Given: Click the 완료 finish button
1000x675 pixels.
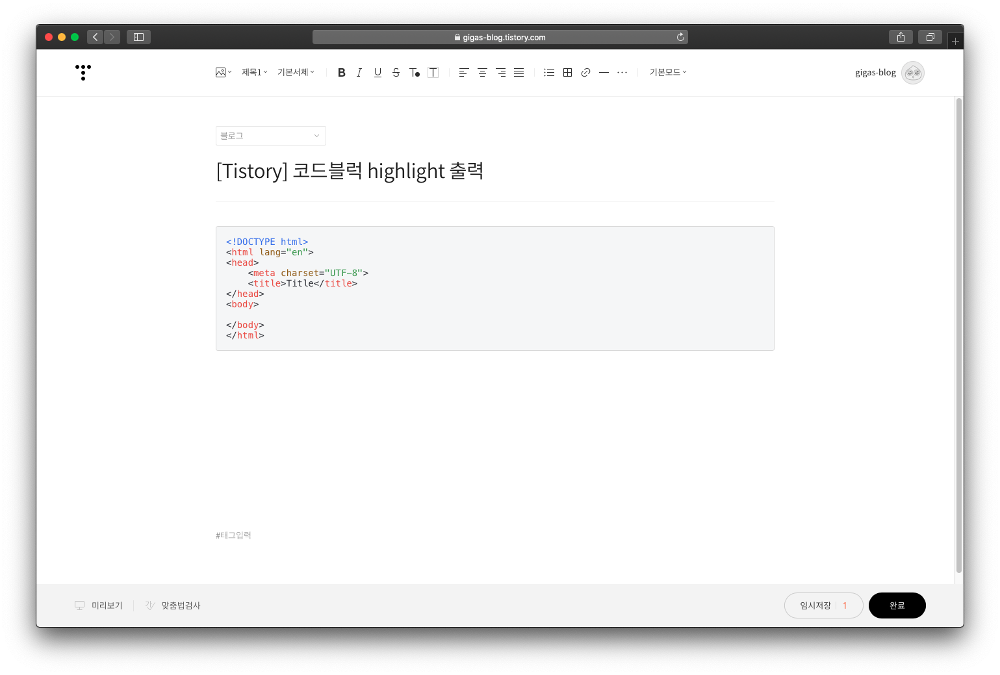Looking at the screenshot, I should pyautogui.click(x=897, y=605).
